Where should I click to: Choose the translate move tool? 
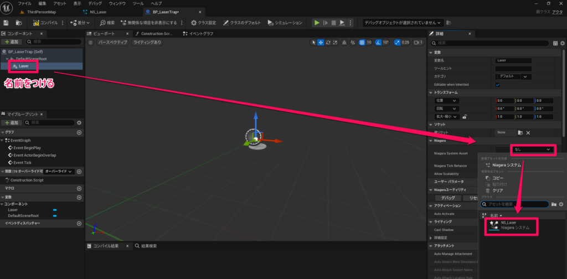pos(321,42)
